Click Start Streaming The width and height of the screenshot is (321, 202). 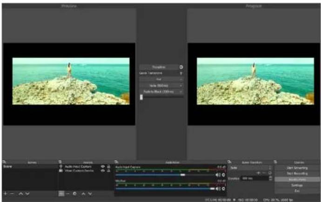[297, 168]
